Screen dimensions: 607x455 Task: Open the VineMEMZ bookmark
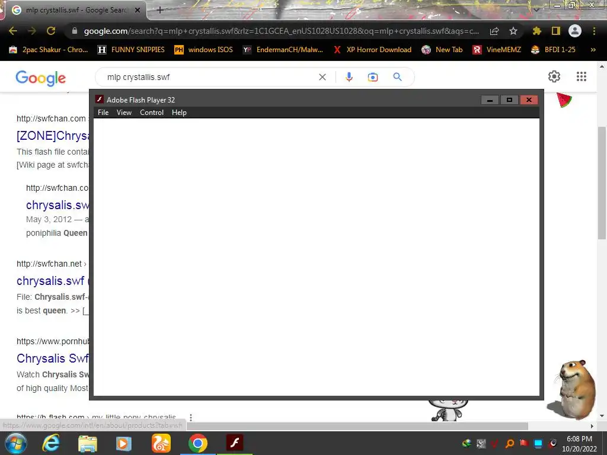click(497, 50)
